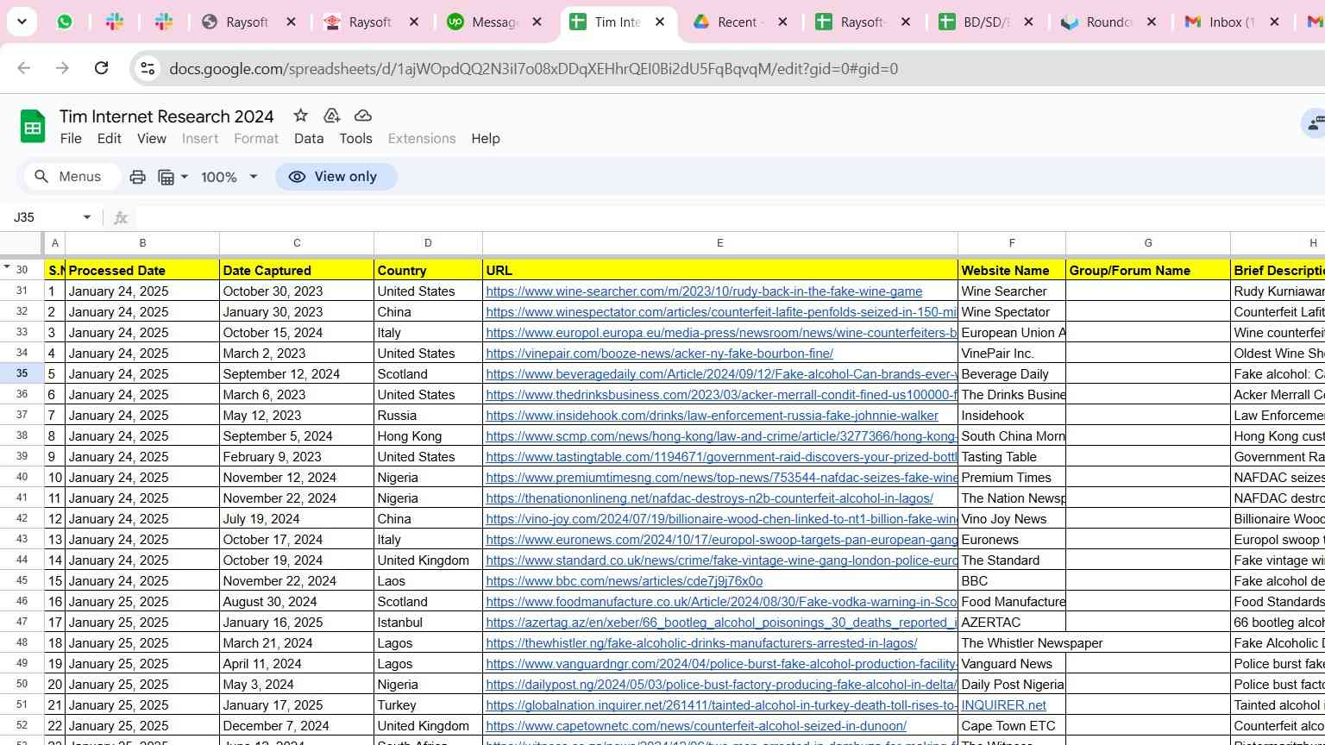Click the move-to-folder icon beside the title
1325x745 pixels.
coord(331,116)
